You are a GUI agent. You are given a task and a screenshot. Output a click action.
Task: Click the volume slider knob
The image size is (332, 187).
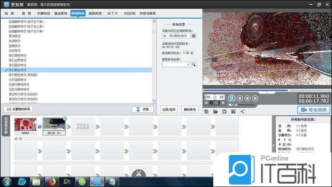point(236,105)
